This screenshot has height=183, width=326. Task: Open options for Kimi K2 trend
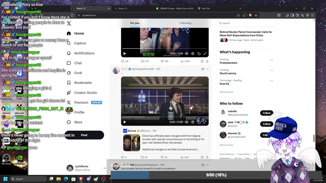(271, 81)
